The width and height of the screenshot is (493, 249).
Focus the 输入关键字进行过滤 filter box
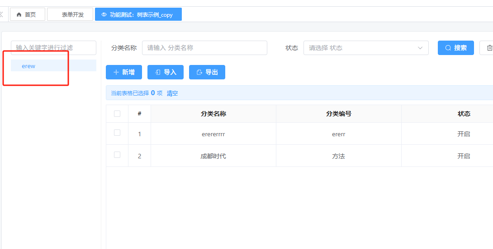(53, 48)
